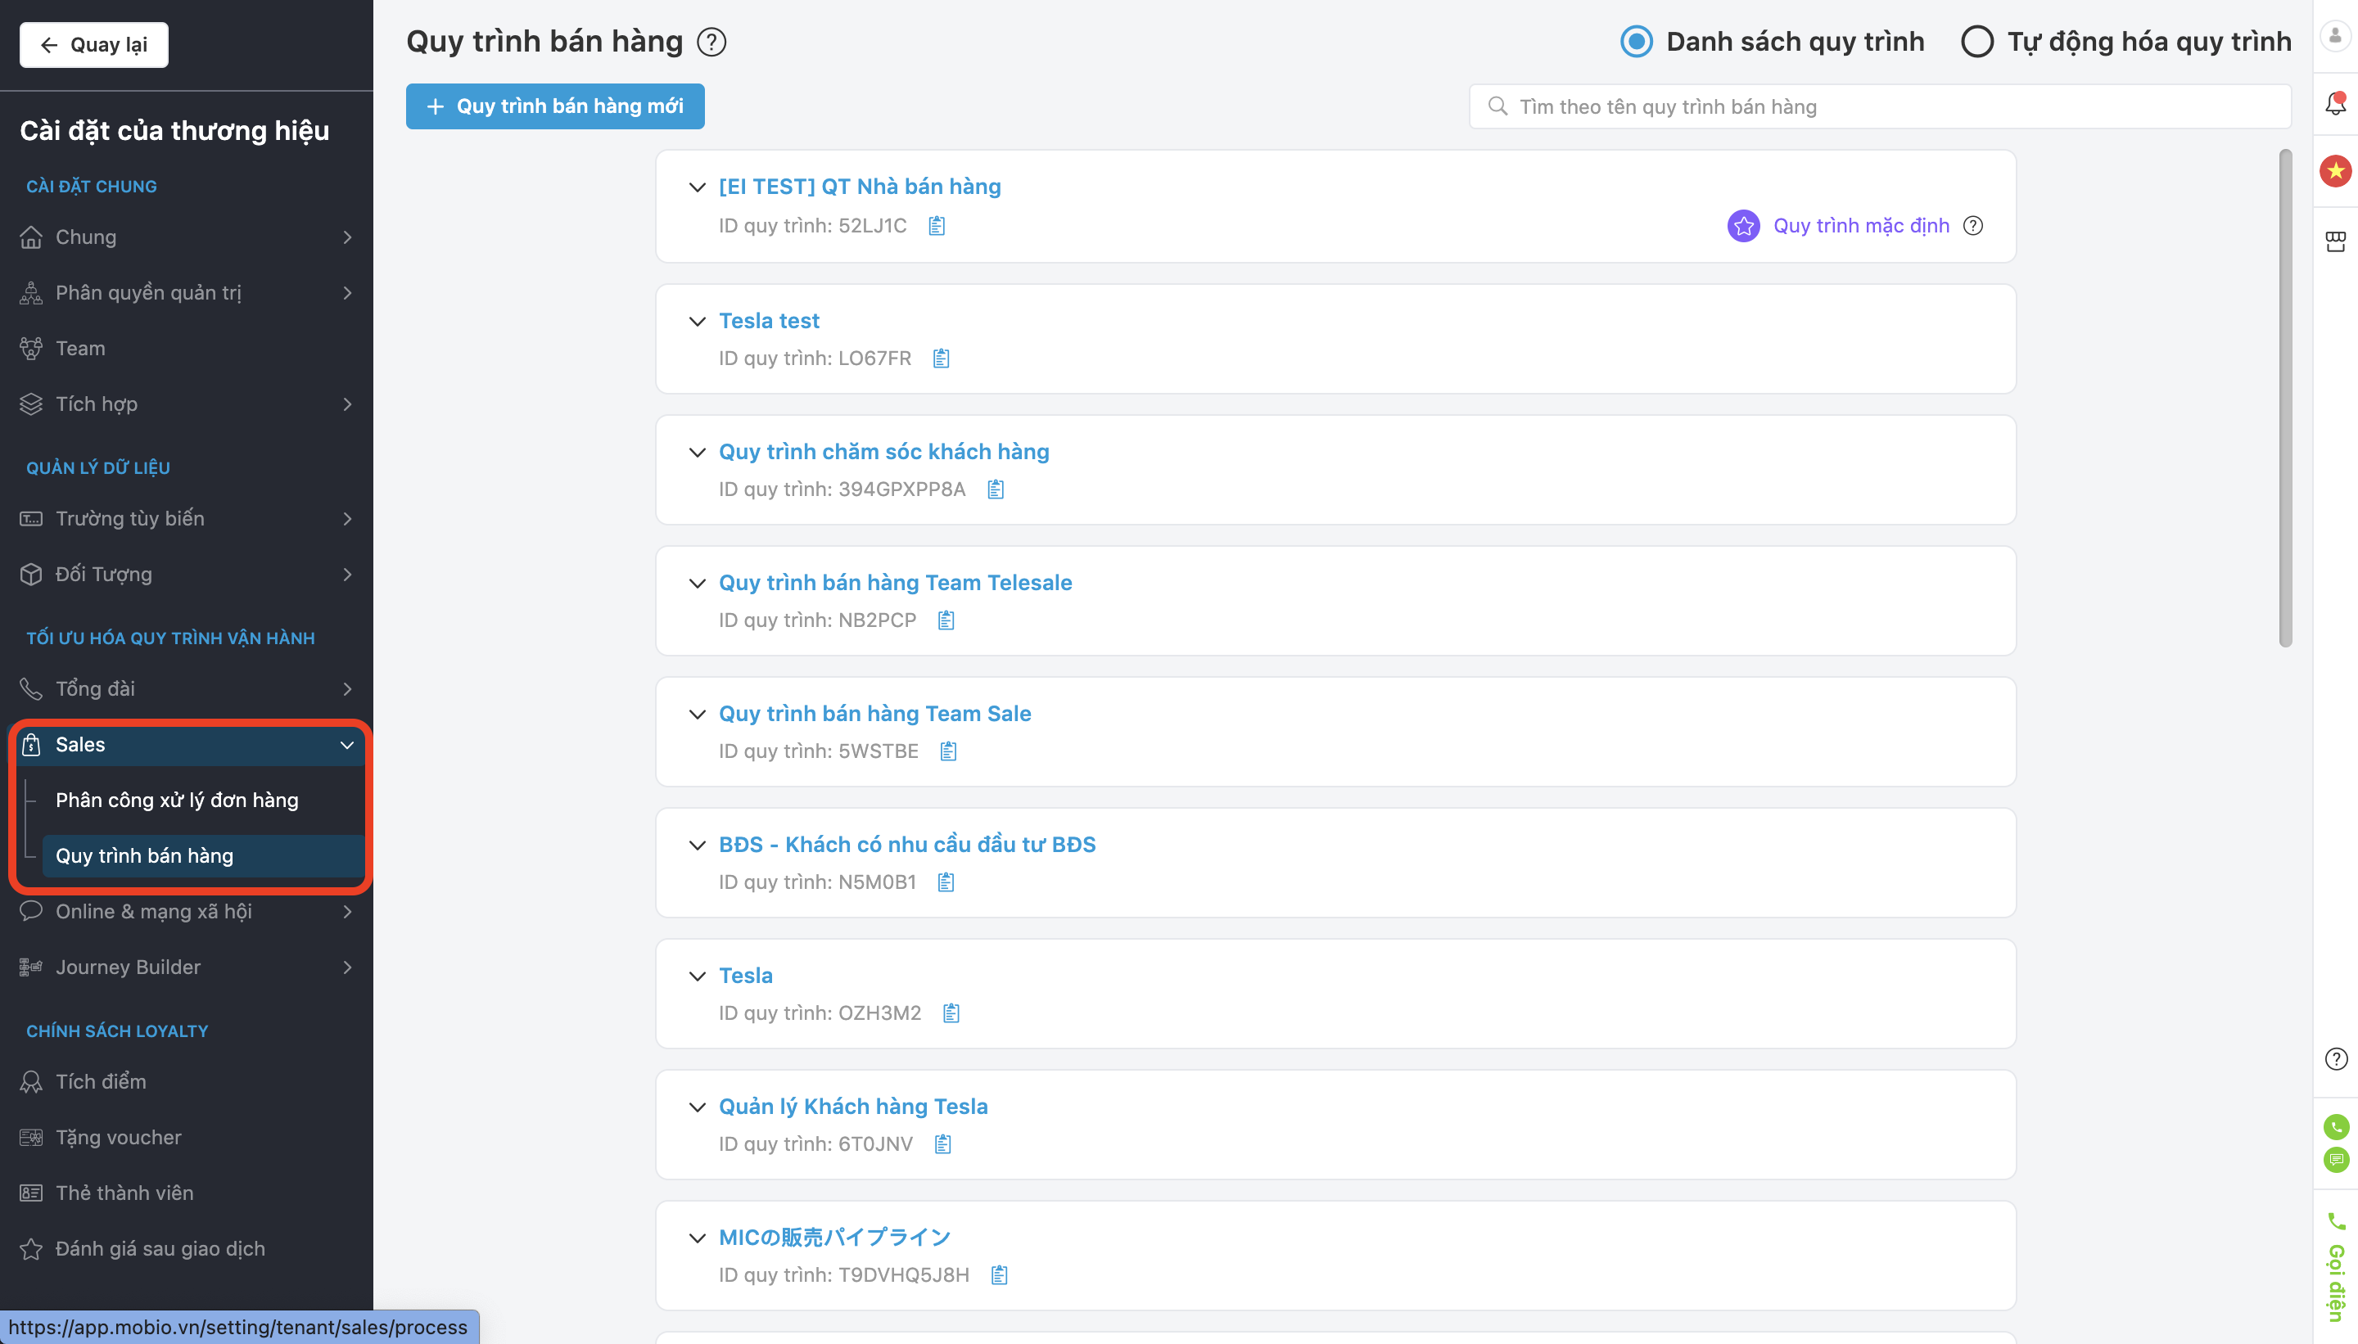Open the green phone call icon
This screenshot has height=1344, width=2358.
coord(2336,1126)
